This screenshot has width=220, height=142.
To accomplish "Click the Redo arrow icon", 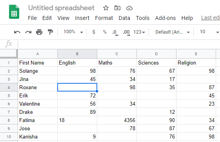I will tap(28, 32).
